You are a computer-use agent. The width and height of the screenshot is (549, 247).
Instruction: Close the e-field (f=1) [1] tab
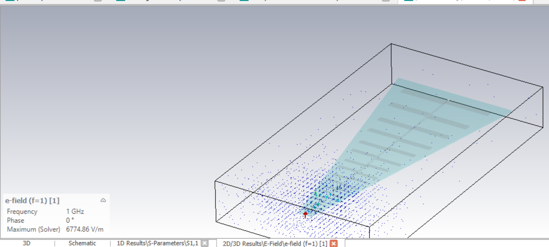[x=334, y=244]
